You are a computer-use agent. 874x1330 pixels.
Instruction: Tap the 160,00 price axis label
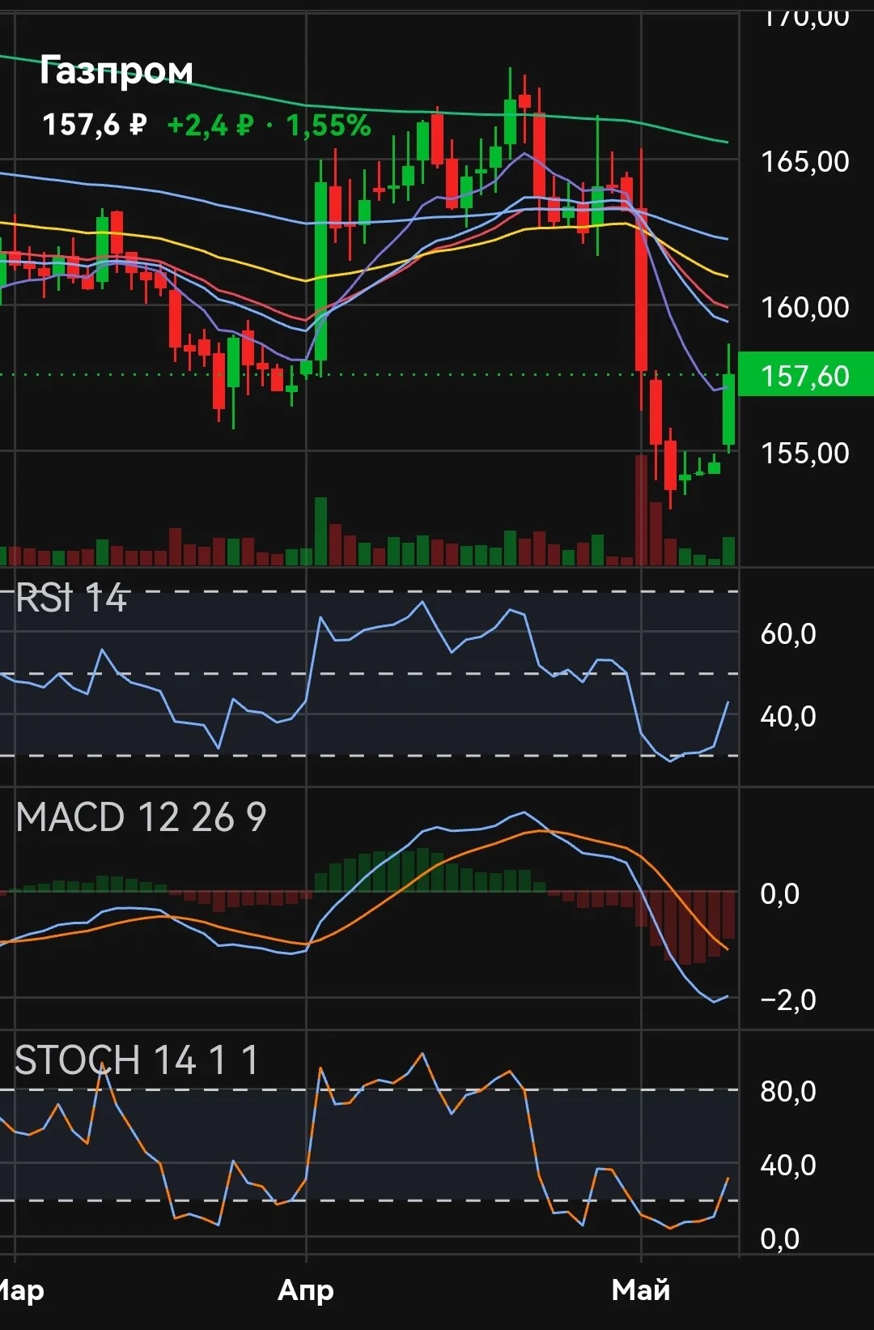tap(805, 307)
